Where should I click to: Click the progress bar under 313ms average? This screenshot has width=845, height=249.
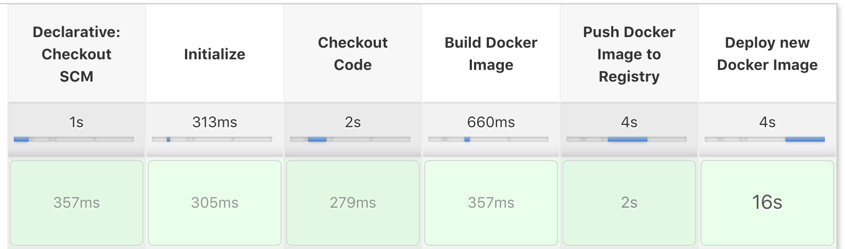[212, 139]
